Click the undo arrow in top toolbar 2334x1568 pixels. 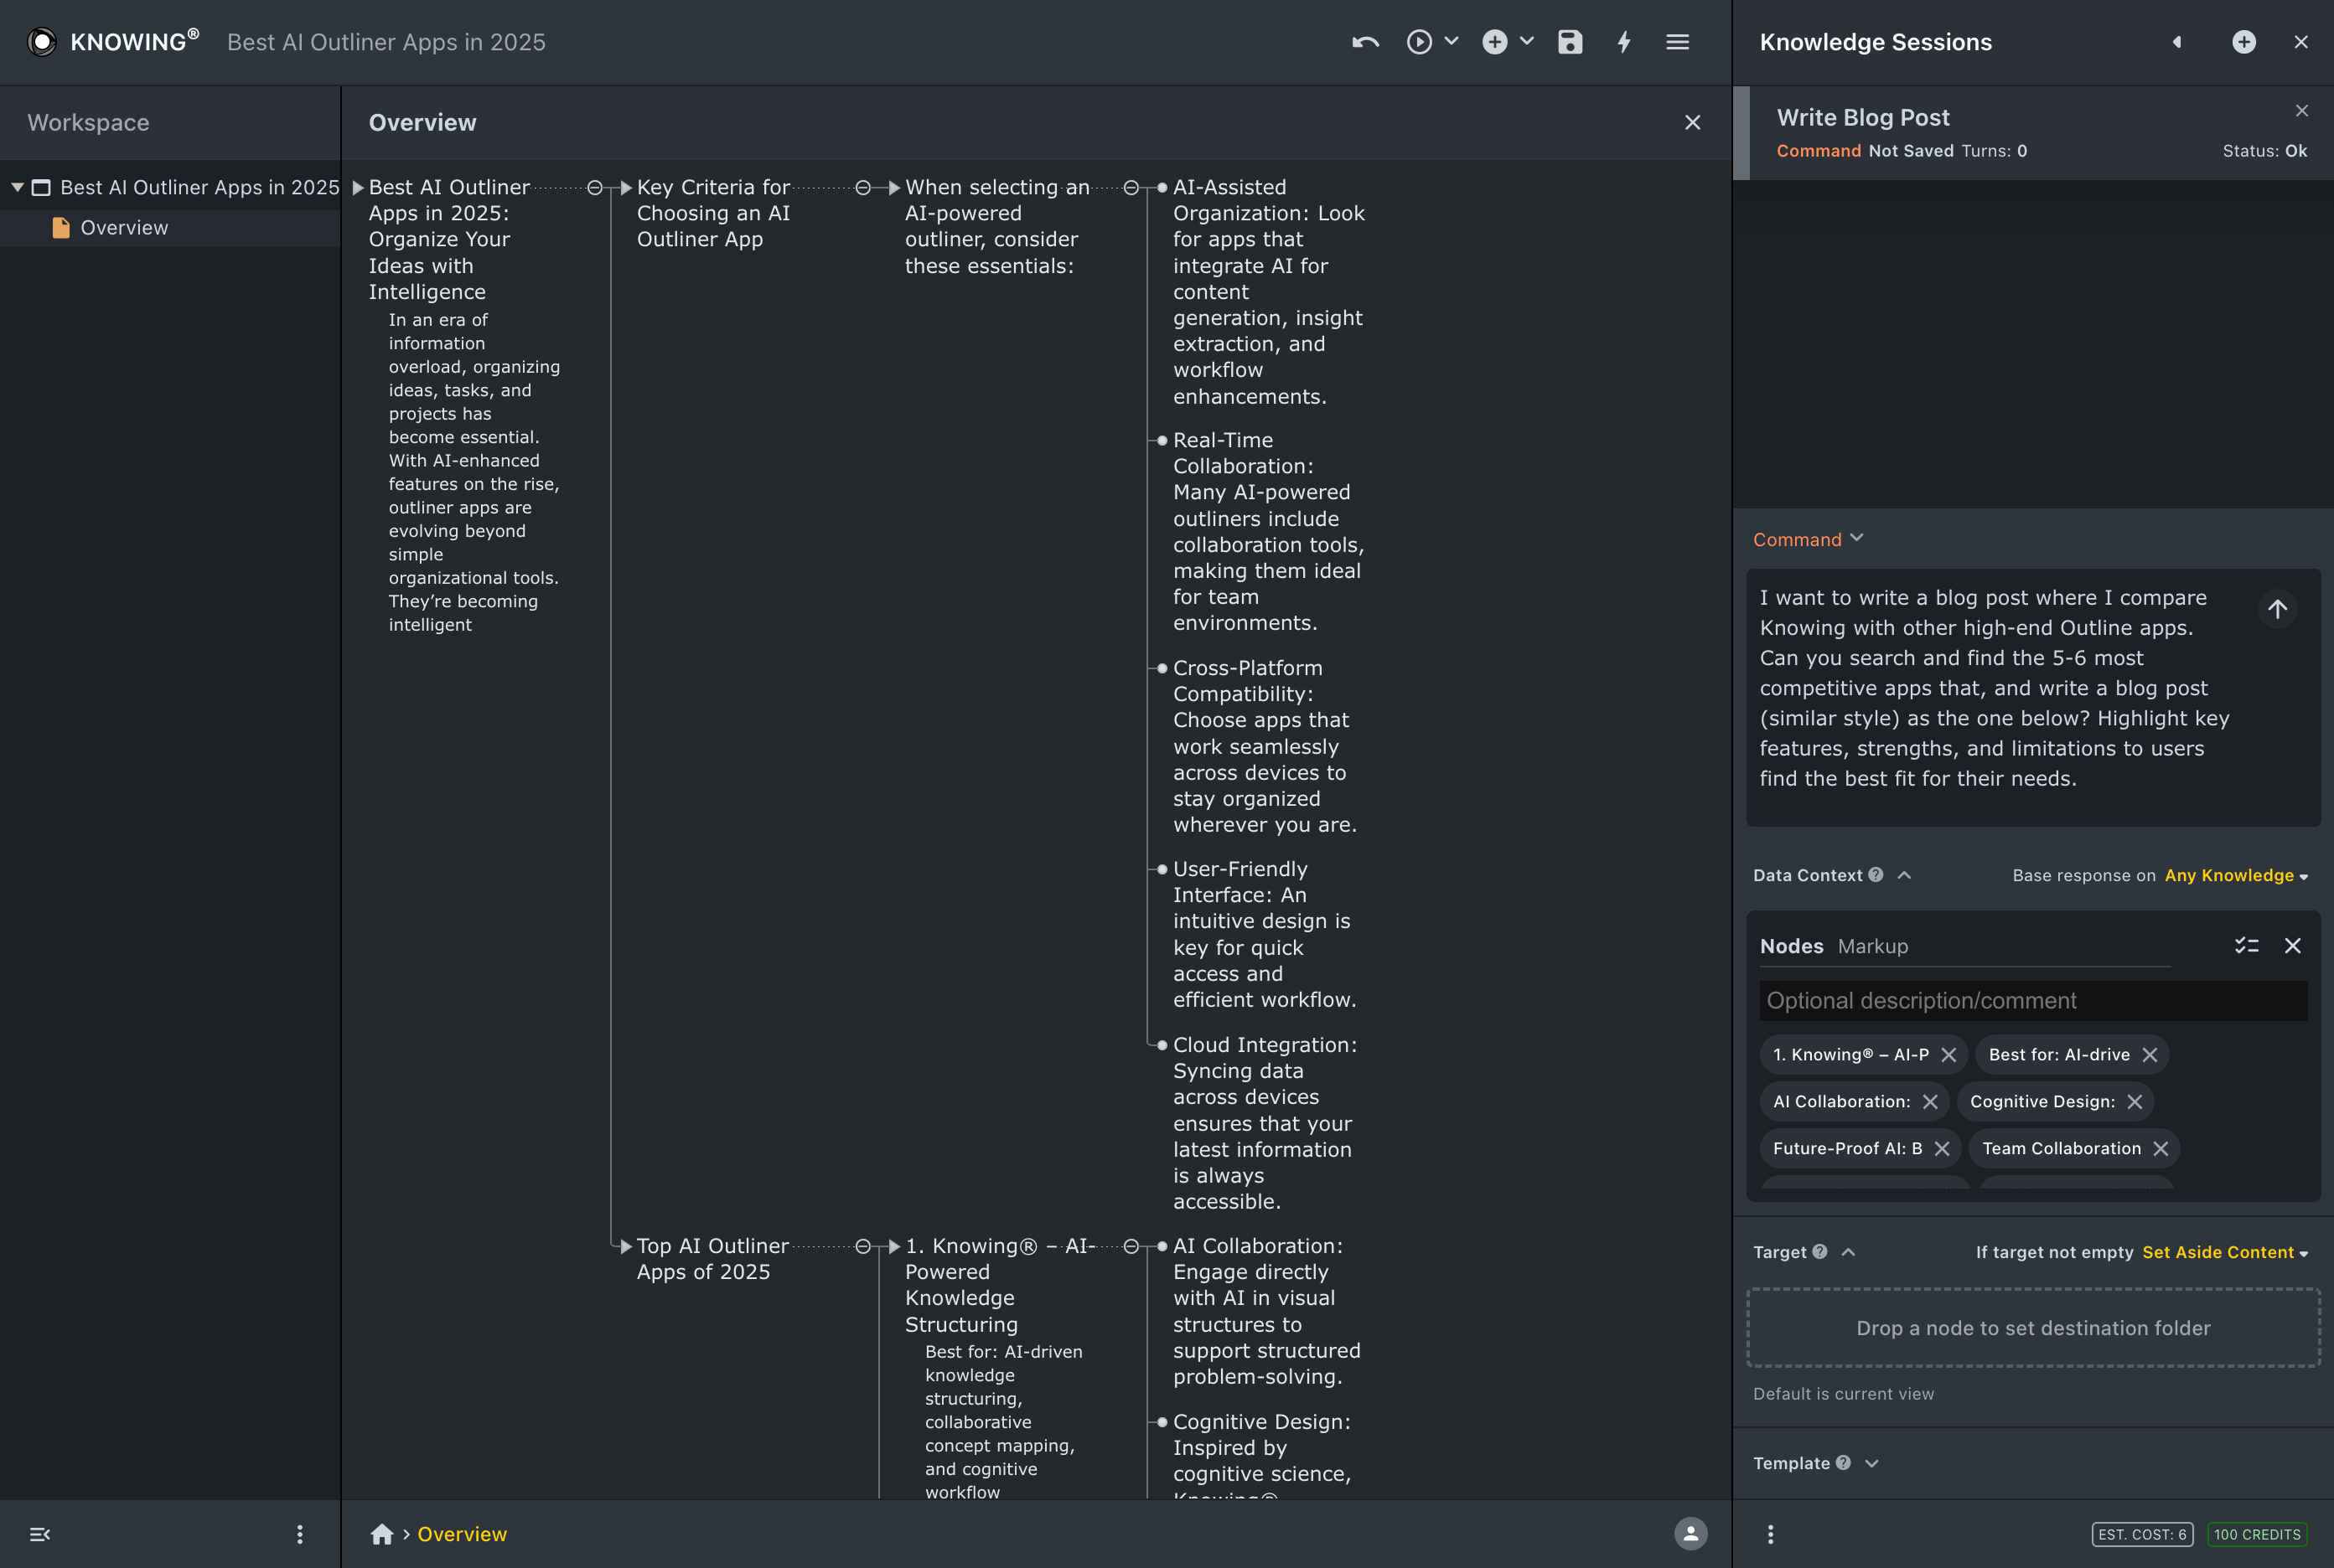click(x=1364, y=42)
